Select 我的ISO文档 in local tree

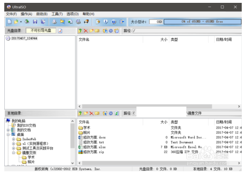tap(26, 125)
